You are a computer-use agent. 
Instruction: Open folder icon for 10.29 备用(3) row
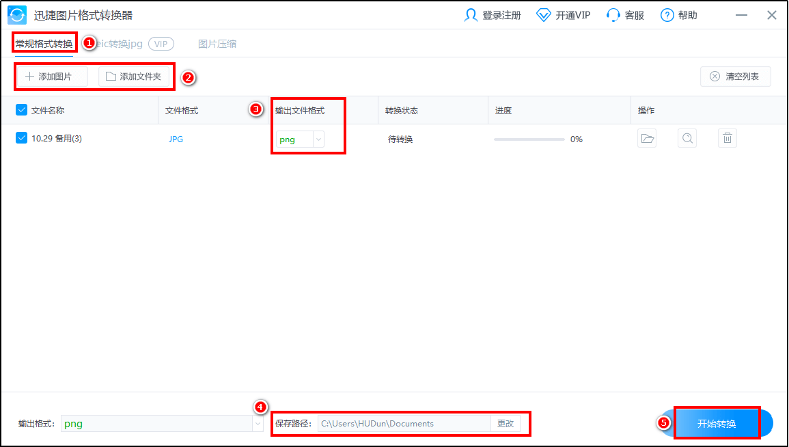coord(647,139)
